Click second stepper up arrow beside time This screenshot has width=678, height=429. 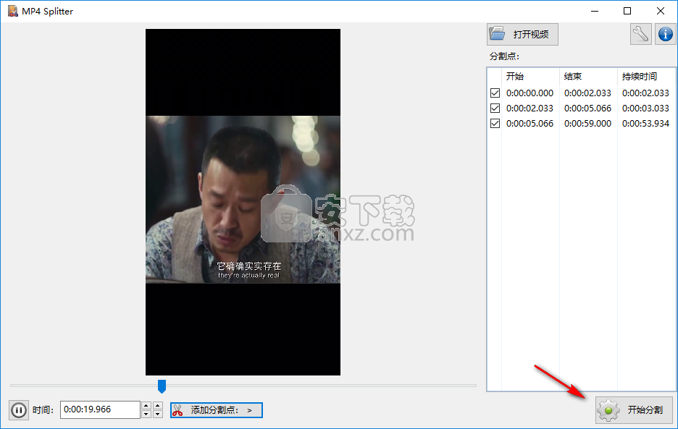158,406
